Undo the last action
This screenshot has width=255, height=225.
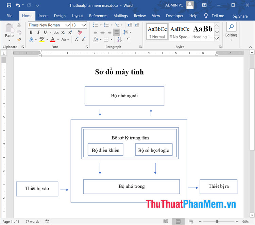click(18, 5)
